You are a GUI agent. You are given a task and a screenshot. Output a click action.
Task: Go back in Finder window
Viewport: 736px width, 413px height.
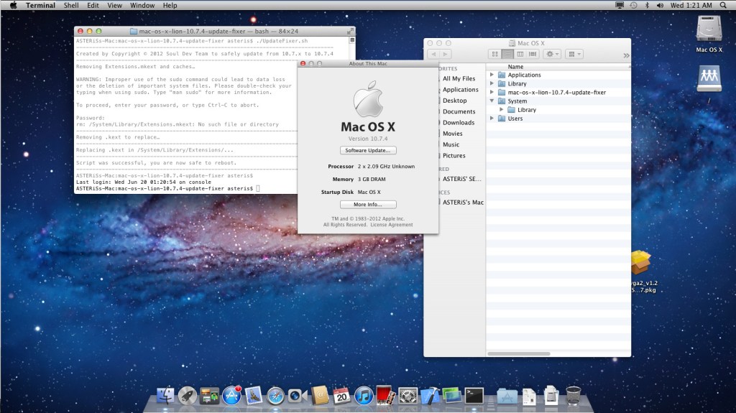(433, 54)
